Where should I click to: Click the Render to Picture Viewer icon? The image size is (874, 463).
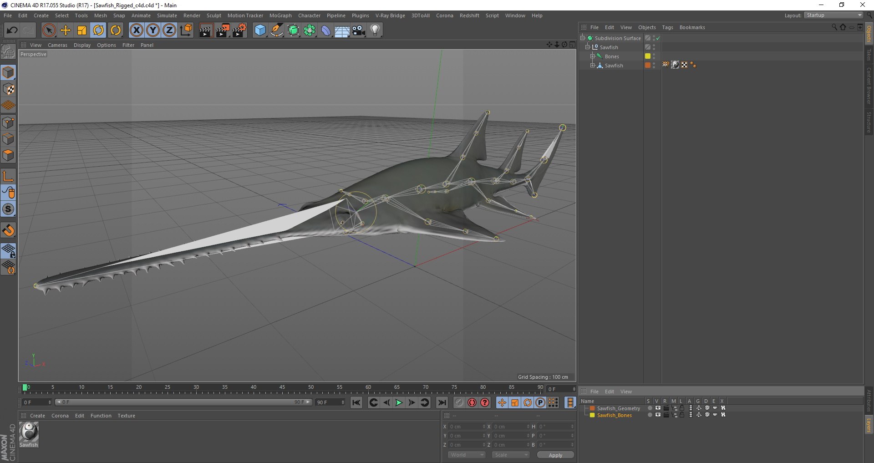click(223, 31)
